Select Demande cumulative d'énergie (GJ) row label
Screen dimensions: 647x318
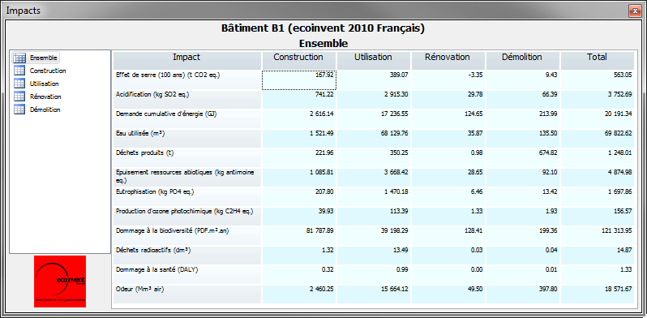(165, 114)
